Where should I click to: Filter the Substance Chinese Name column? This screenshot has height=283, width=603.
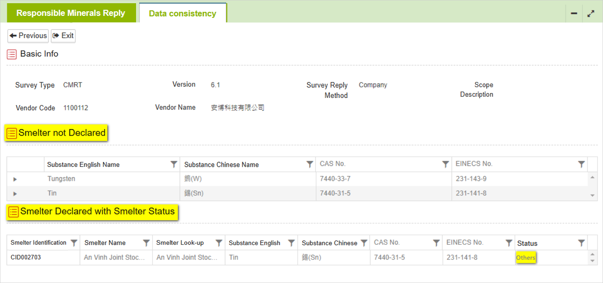(x=310, y=164)
